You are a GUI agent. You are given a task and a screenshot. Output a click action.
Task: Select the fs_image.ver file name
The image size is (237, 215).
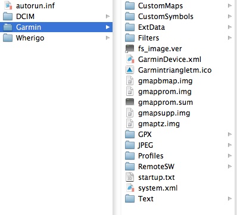[160, 49]
